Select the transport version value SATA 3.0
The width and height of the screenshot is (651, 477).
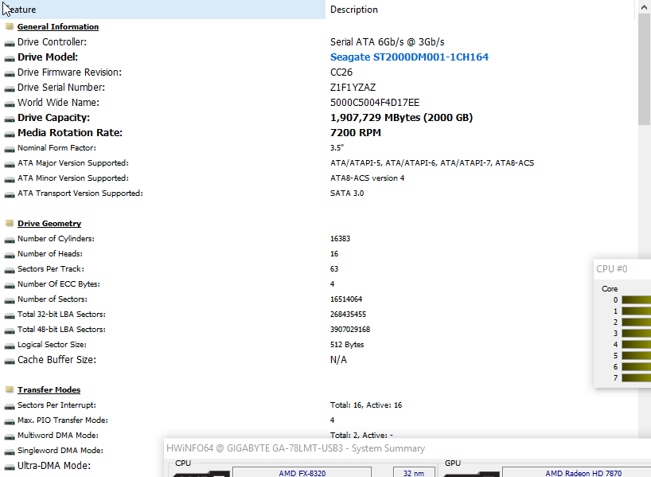(347, 194)
